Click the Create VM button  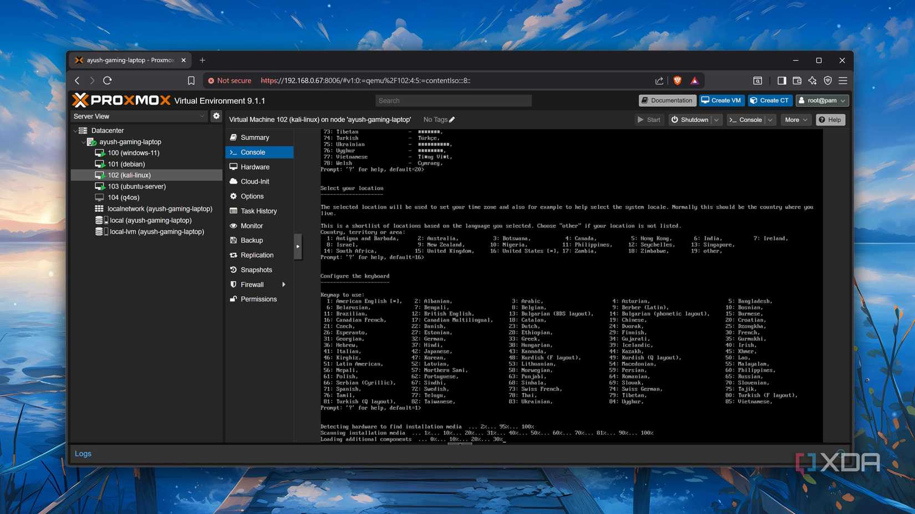720,100
